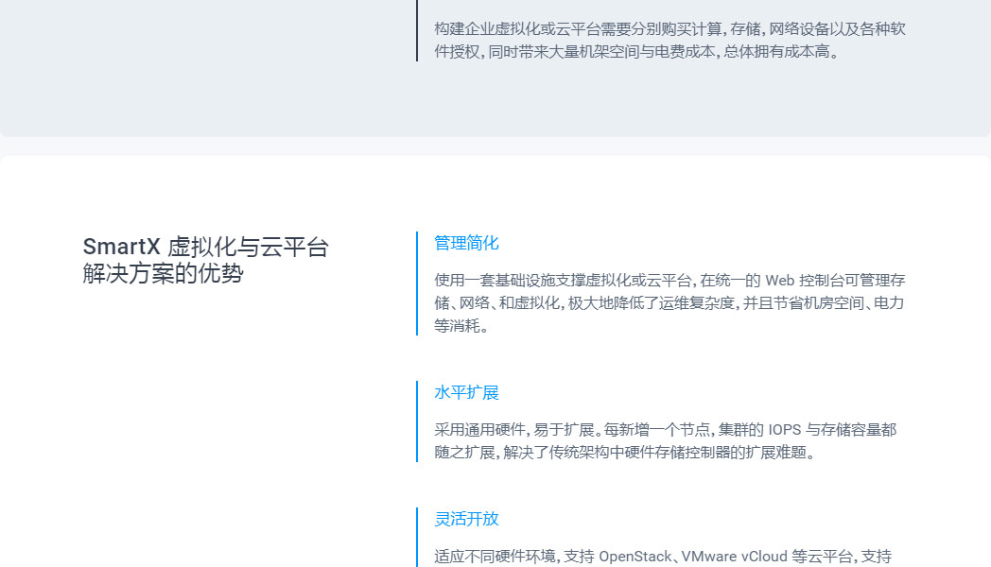The image size is (991, 567).
Task: Click the paragraph beginning 使用一套基础设施支撑虚拟化
Action: point(669,303)
